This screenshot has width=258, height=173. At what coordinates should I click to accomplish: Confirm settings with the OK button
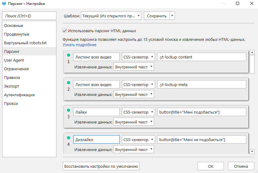[x=211, y=166]
